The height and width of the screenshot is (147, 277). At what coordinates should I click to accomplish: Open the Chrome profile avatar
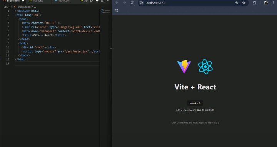266,3
